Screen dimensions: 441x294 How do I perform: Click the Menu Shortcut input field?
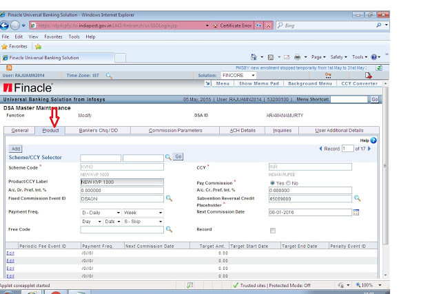click(x=349, y=99)
